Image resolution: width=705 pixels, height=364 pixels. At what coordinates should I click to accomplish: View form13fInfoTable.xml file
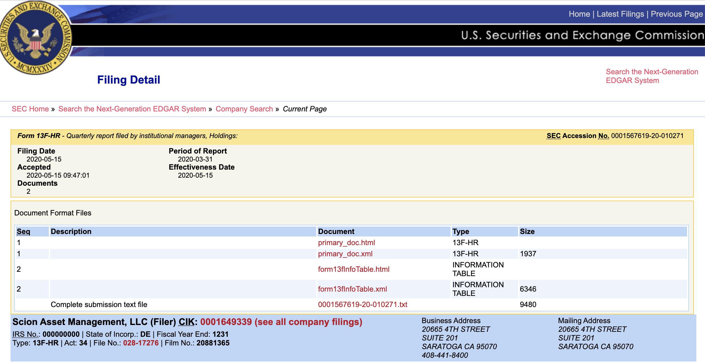[352, 289]
